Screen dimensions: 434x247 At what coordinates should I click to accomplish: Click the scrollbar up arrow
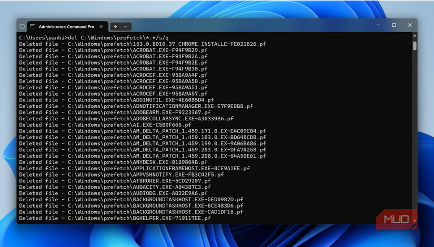[415, 36]
